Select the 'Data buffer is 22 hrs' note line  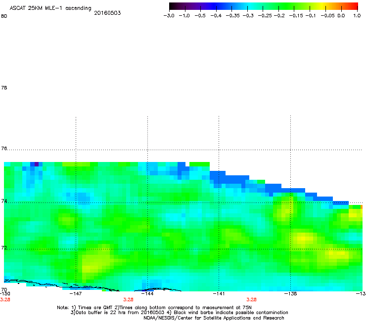(x=179, y=313)
